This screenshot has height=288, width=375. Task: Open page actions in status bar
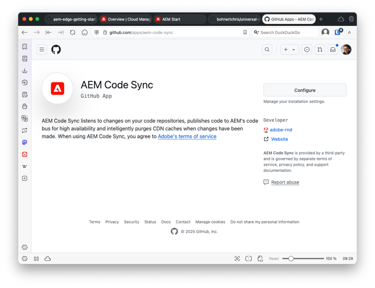(260, 258)
